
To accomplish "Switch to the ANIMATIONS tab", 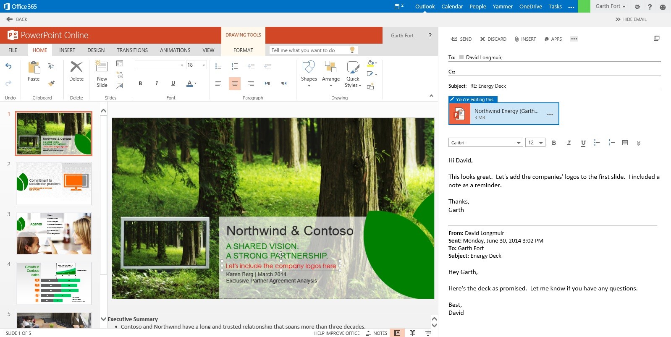I will pyautogui.click(x=175, y=50).
